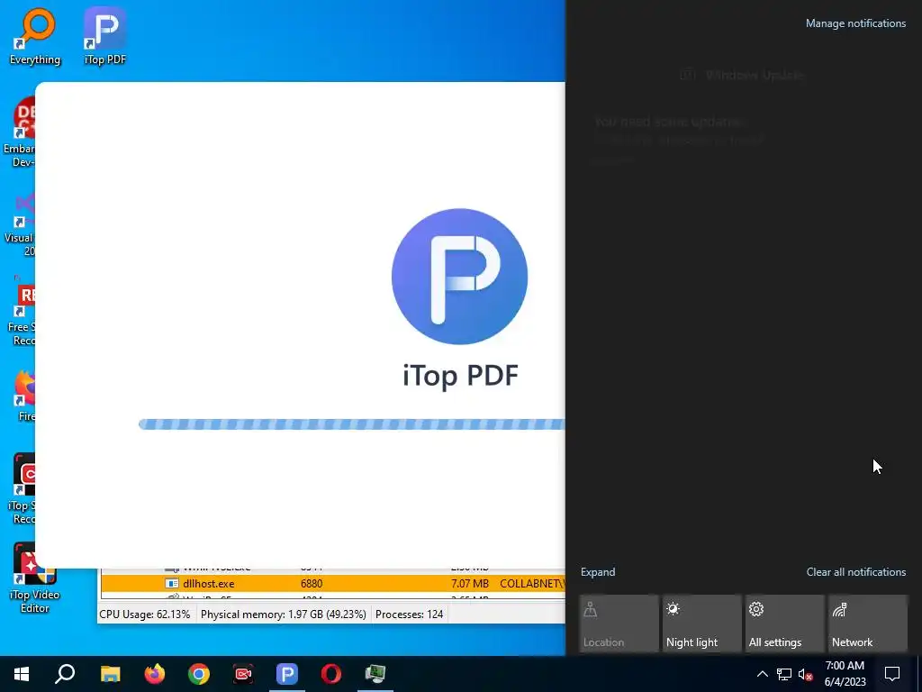Screen dimensions: 922x692
Task: Open Network quick action tile
Action: tap(867, 624)
